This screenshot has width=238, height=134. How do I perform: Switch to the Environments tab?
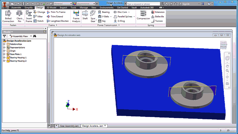(x=106, y=8)
